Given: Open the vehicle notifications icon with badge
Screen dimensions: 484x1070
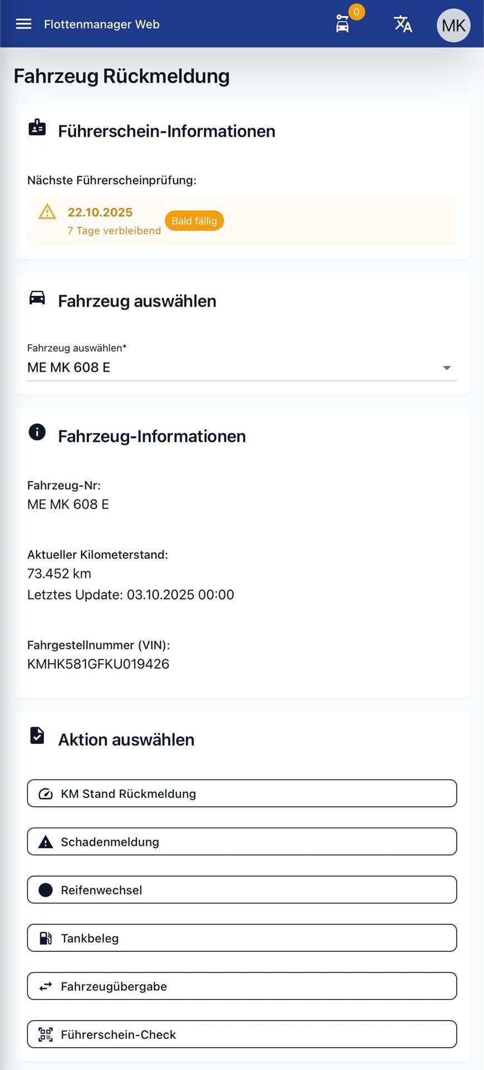Looking at the screenshot, I should [343, 24].
